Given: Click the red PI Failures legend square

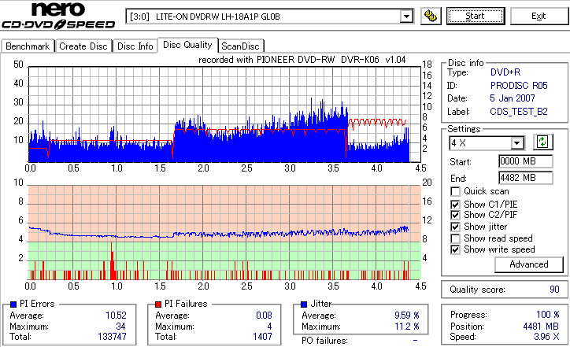Looking at the screenshot, I should point(158,305).
